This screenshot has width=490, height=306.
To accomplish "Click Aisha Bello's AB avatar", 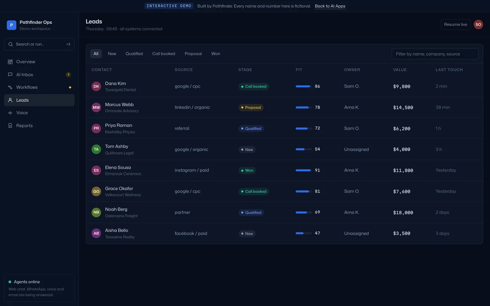I will pos(96,233).
